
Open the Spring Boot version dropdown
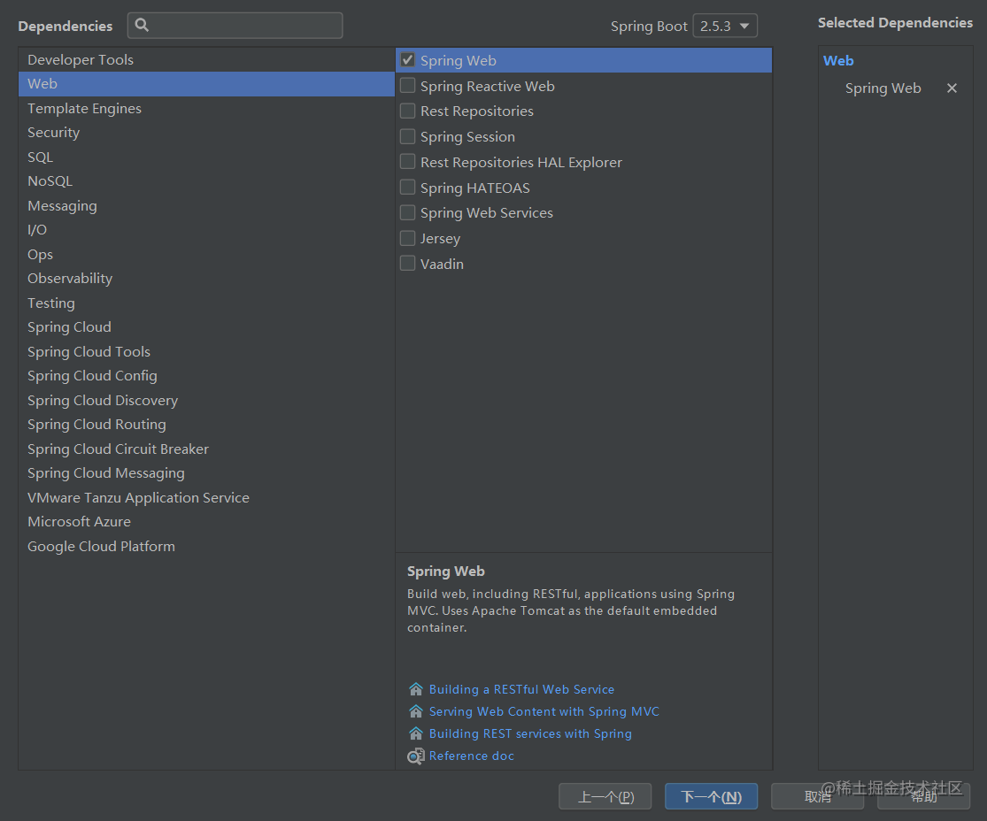click(725, 26)
